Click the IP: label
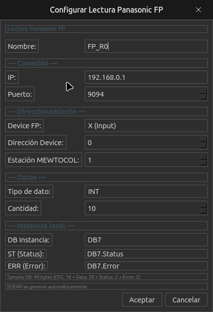 (12, 77)
